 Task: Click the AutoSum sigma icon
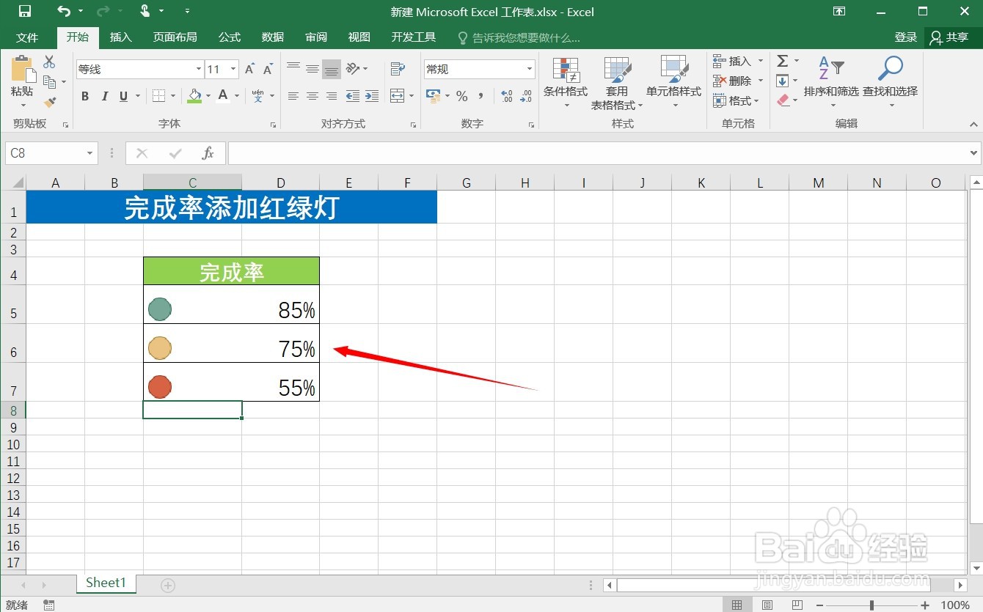pos(783,61)
